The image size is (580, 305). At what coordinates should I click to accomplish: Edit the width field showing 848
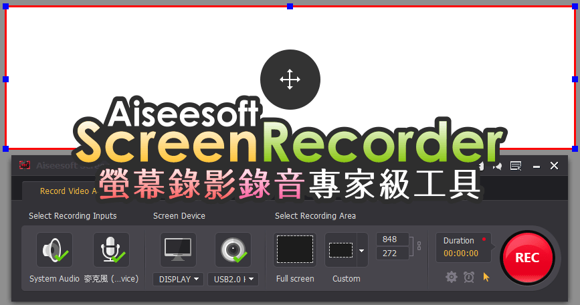[392, 239]
